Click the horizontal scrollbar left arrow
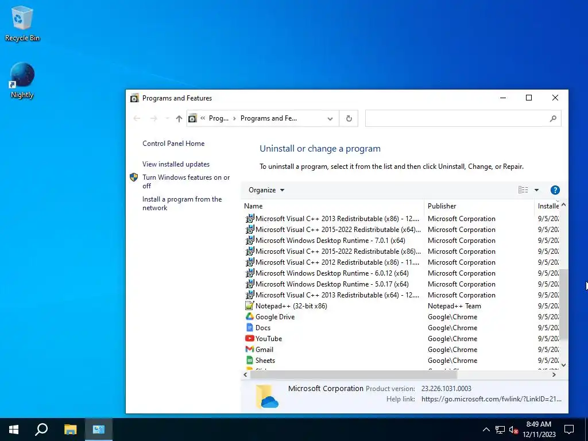Screen dimensions: 588x441 click(245, 374)
